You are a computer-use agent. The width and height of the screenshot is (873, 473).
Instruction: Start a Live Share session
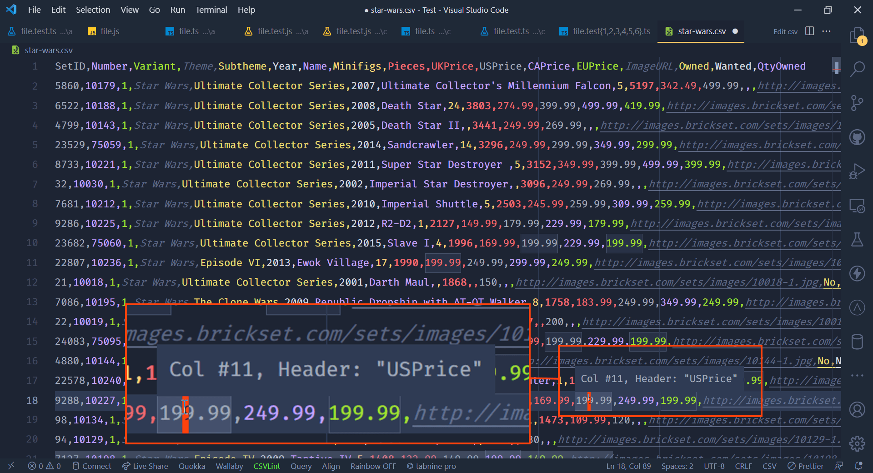[145, 466]
